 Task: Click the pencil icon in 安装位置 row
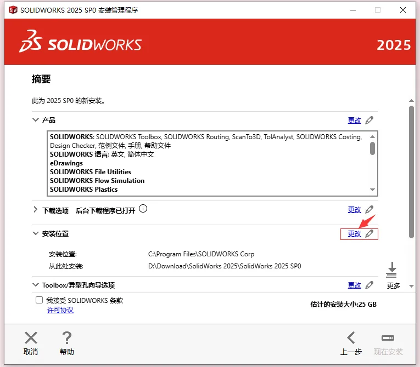[x=369, y=233]
